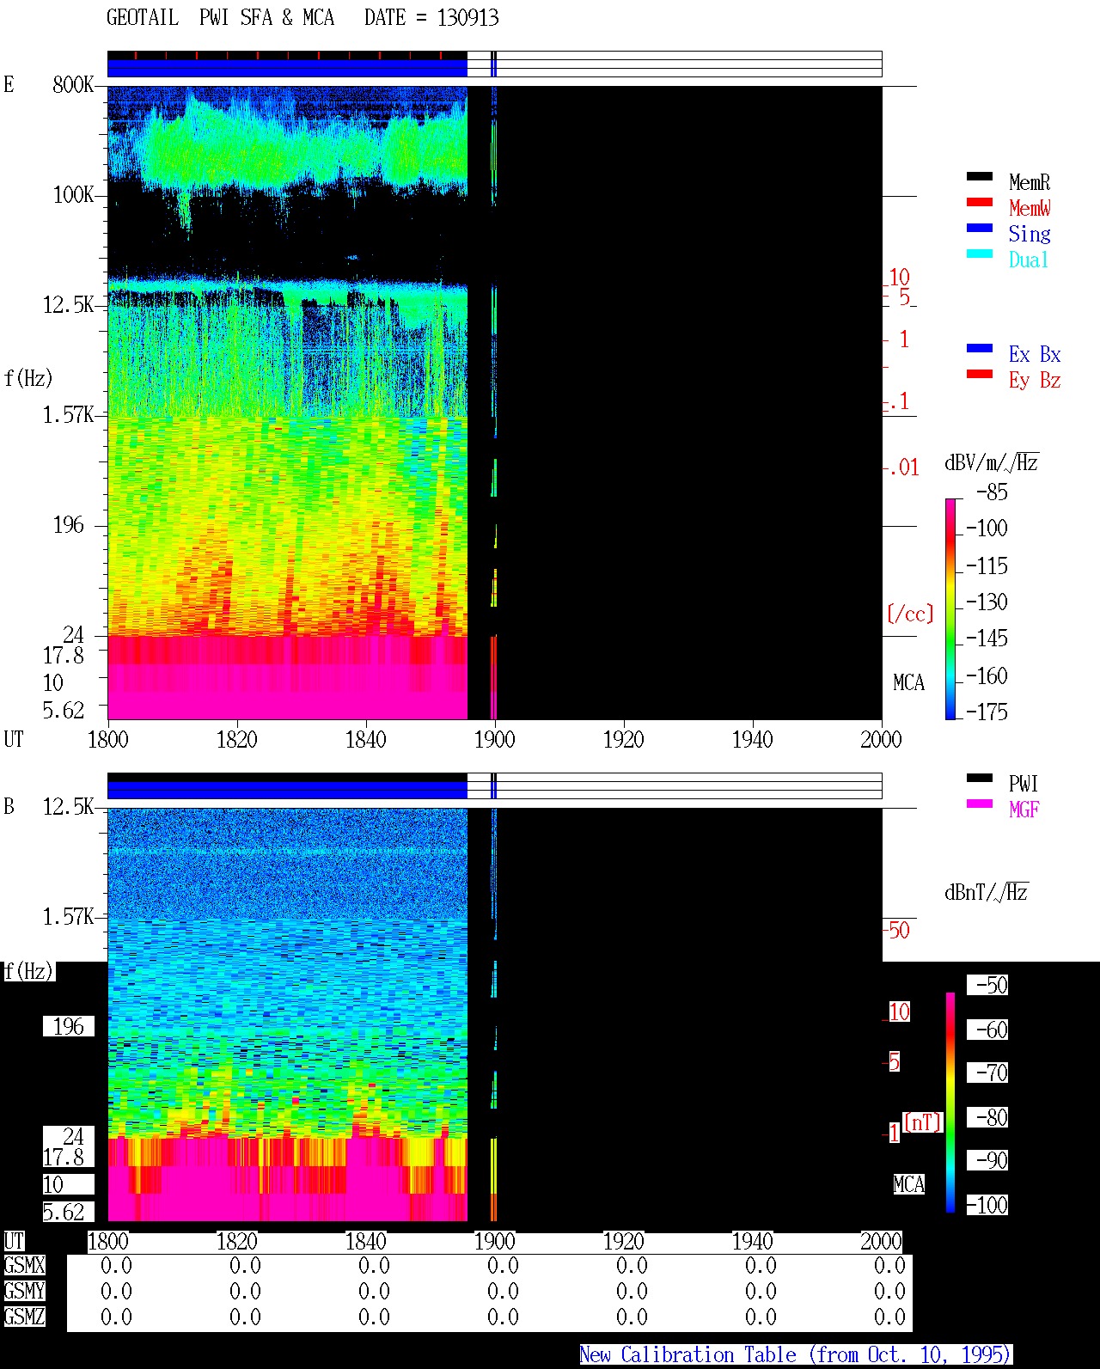The height and width of the screenshot is (1369, 1100).
Task: Click the -100 value on the magnetic color scale
Action: [x=987, y=1205]
